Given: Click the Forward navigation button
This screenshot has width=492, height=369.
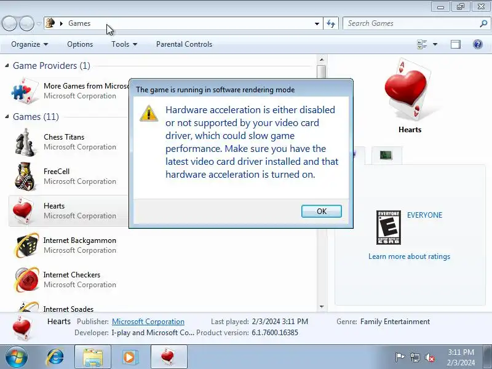Looking at the screenshot, I should click(26, 23).
